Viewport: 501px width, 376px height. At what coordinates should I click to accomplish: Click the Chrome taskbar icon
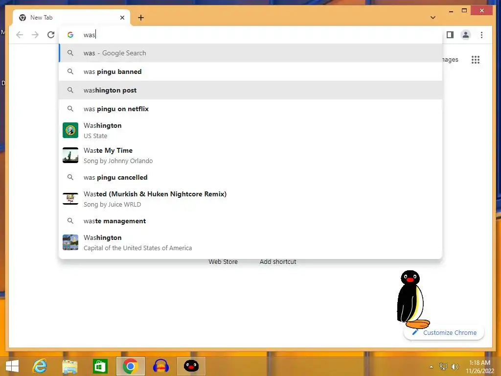coord(130,366)
